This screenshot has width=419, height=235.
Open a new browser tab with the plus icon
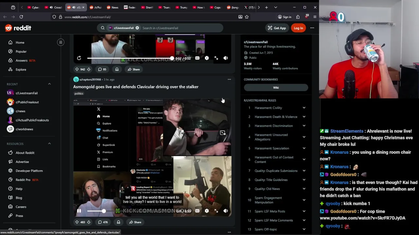click(x=266, y=7)
